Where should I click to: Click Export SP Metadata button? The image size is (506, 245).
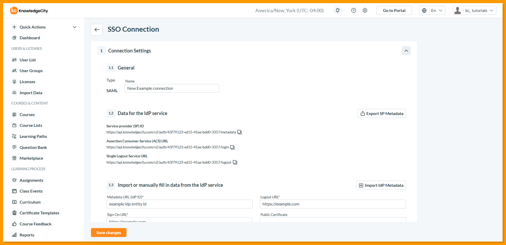tap(382, 114)
